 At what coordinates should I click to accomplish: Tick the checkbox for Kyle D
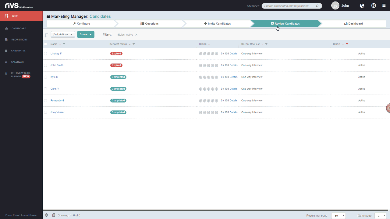coord(46,77)
